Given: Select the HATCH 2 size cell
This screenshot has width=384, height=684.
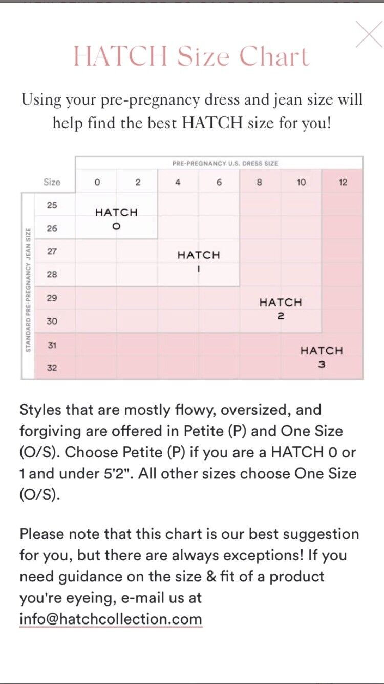Looking at the screenshot, I should (281, 308).
